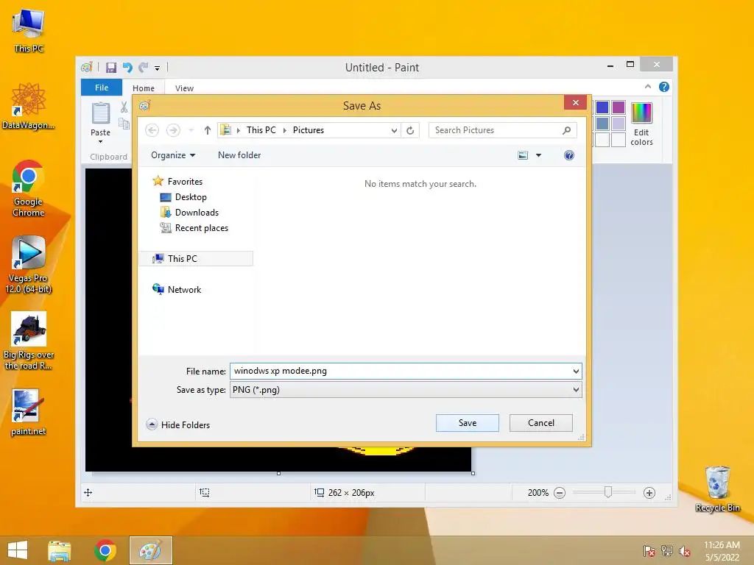
Task: Click zoom out minus button in Paint
Action: 560,493
